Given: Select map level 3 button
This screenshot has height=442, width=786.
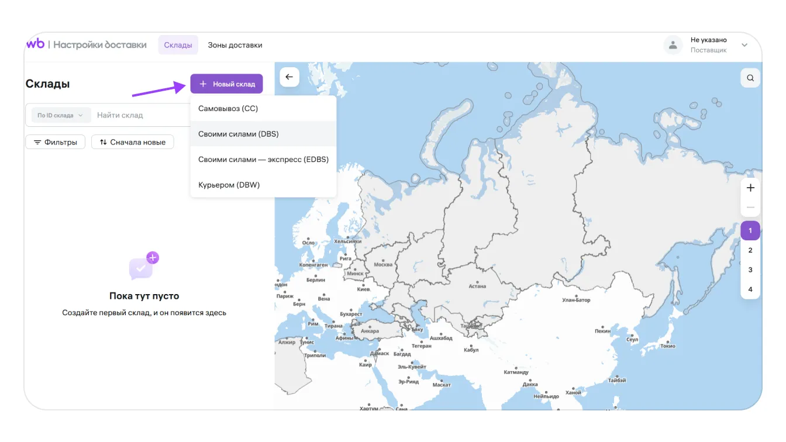Looking at the screenshot, I should [750, 270].
